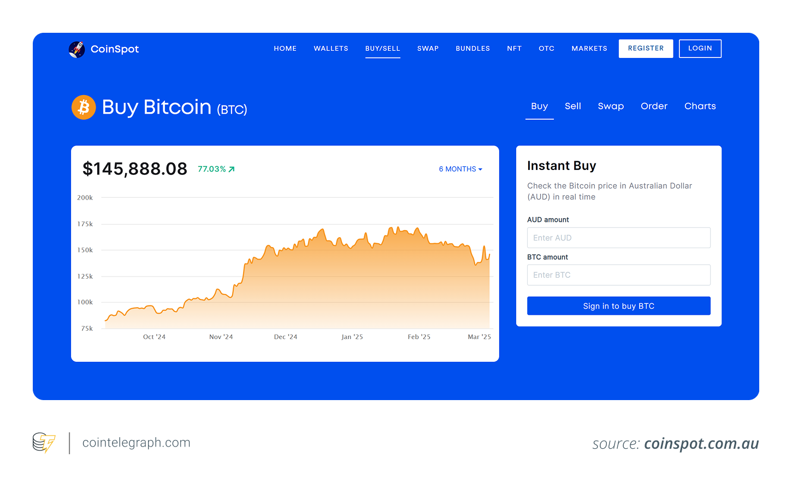This screenshot has width=792, height=487.
Task: Open the BUNDLES page from the navbar
Action: tap(472, 48)
